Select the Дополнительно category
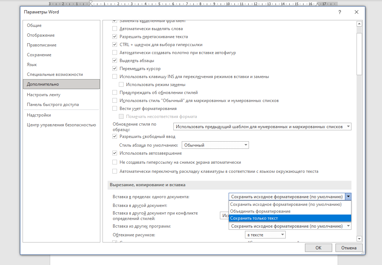Screen dimensions: 382x265 (61, 84)
